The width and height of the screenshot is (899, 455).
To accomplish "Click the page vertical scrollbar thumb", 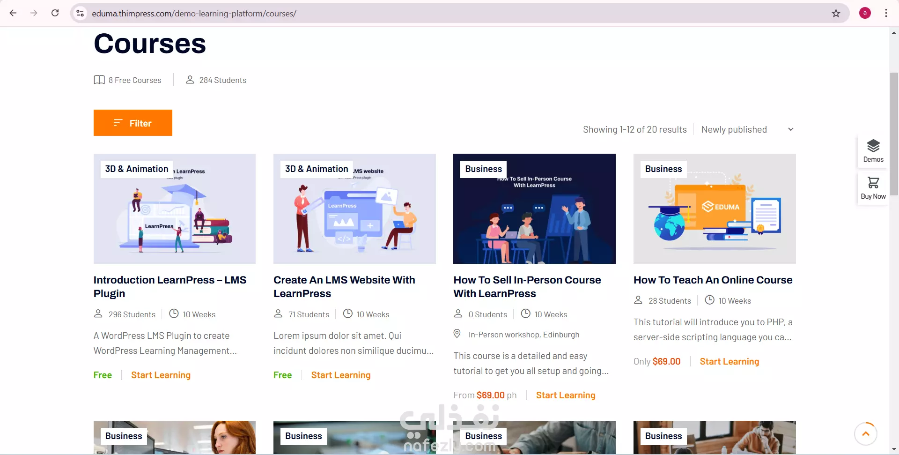I will 894,134.
